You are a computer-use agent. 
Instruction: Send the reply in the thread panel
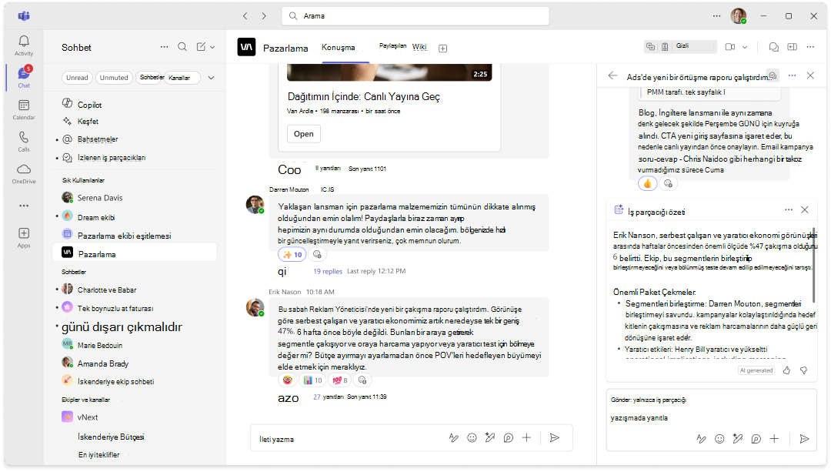(x=804, y=439)
